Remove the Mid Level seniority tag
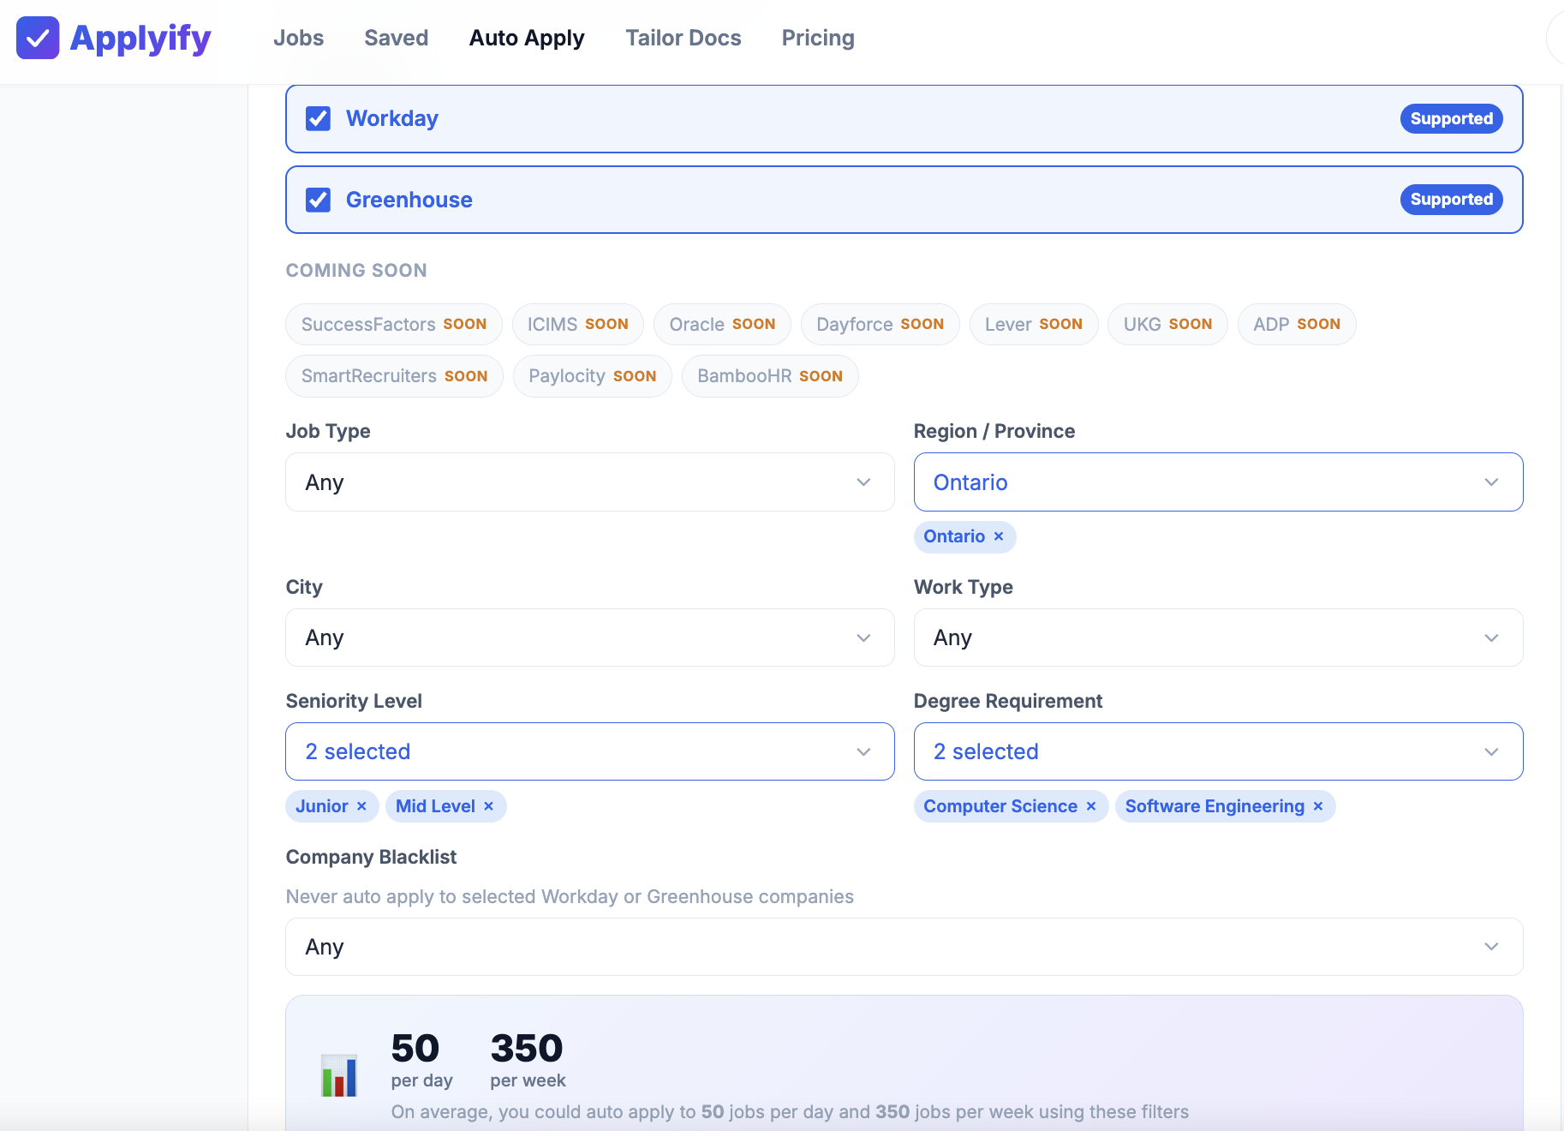The image size is (1564, 1131). tap(488, 806)
